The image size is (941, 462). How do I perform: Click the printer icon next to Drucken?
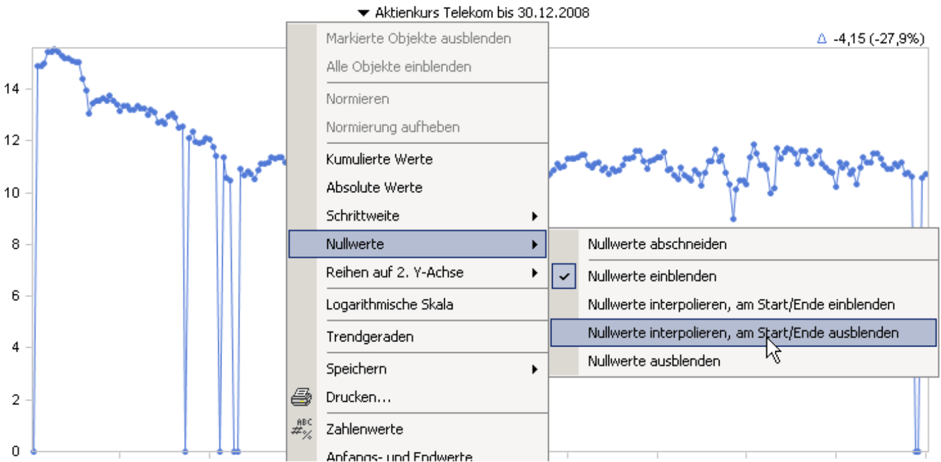coord(301,398)
